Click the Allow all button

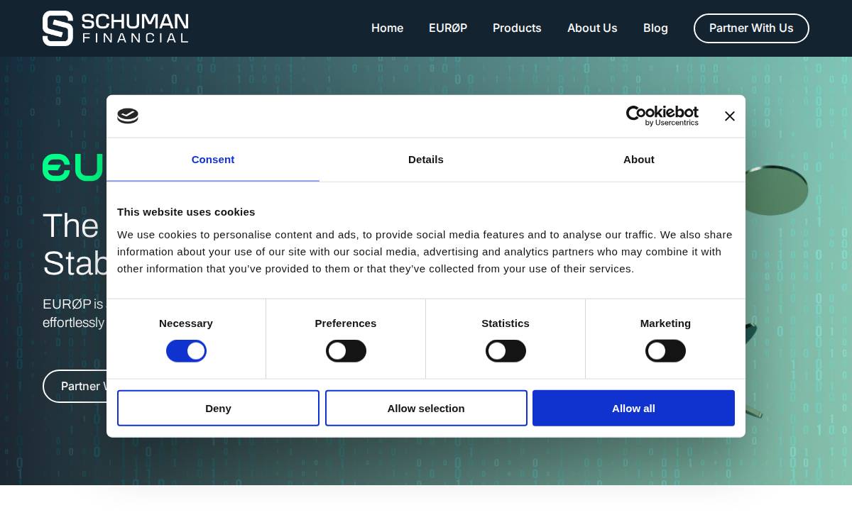(633, 408)
